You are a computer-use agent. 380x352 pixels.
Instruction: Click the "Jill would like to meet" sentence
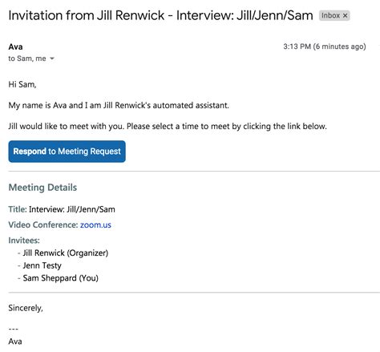pyautogui.click(x=168, y=126)
